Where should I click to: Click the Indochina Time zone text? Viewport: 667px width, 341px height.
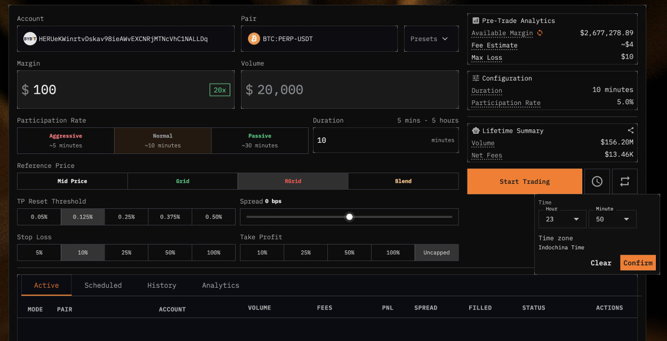coord(561,247)
